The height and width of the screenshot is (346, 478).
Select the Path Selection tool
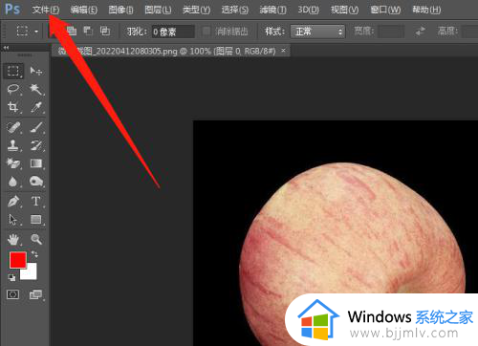[x=13, y=219]
